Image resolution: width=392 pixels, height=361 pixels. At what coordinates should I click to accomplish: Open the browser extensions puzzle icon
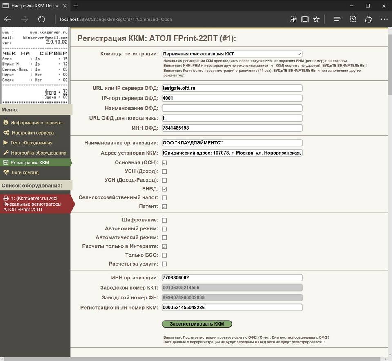tap(294, 19)
